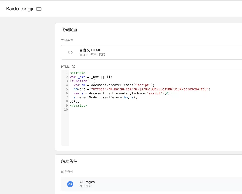Select the 自定义 HTML tag type card
This screenshot has width=242, height=194.
click(x=152, y=52)
